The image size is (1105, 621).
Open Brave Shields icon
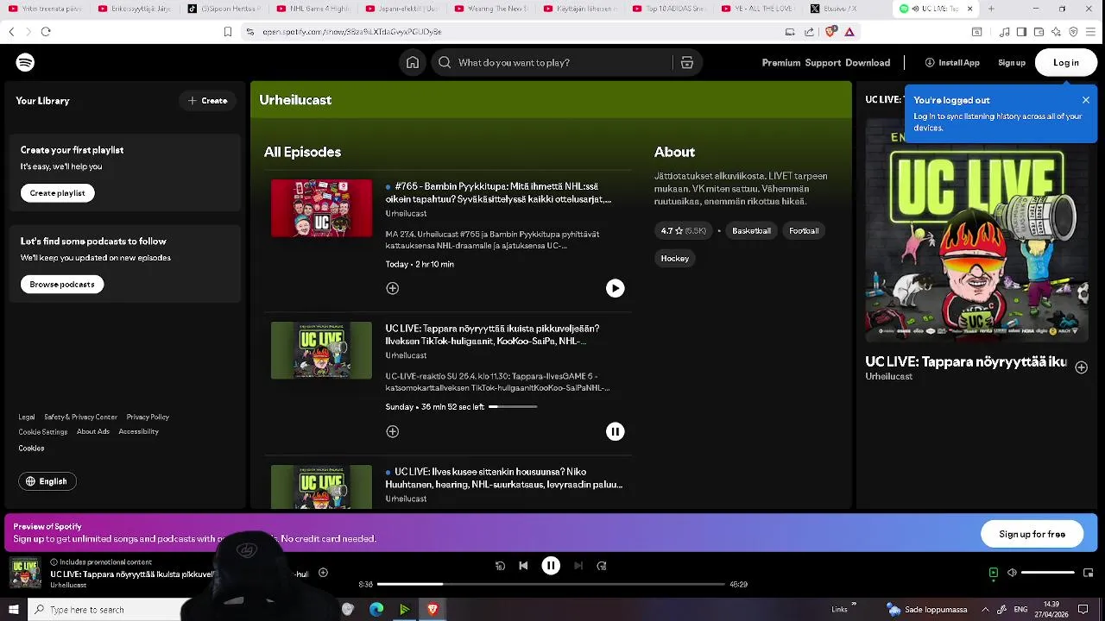[x=830, y=32]
